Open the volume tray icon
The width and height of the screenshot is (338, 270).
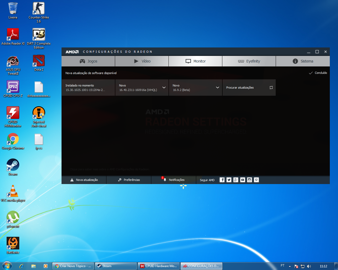[x=309, y=266]
